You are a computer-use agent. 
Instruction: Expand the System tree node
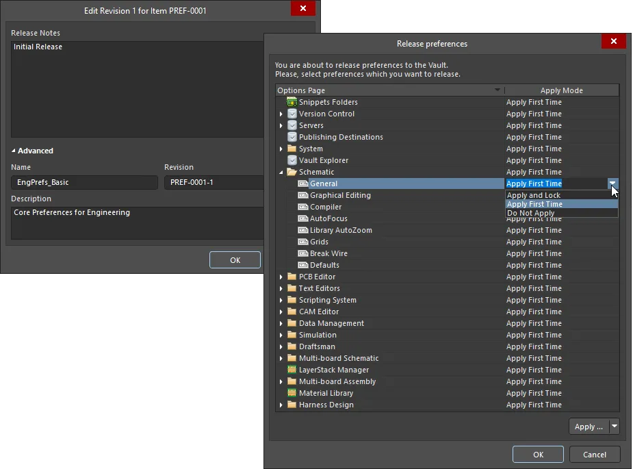(281, 149)
